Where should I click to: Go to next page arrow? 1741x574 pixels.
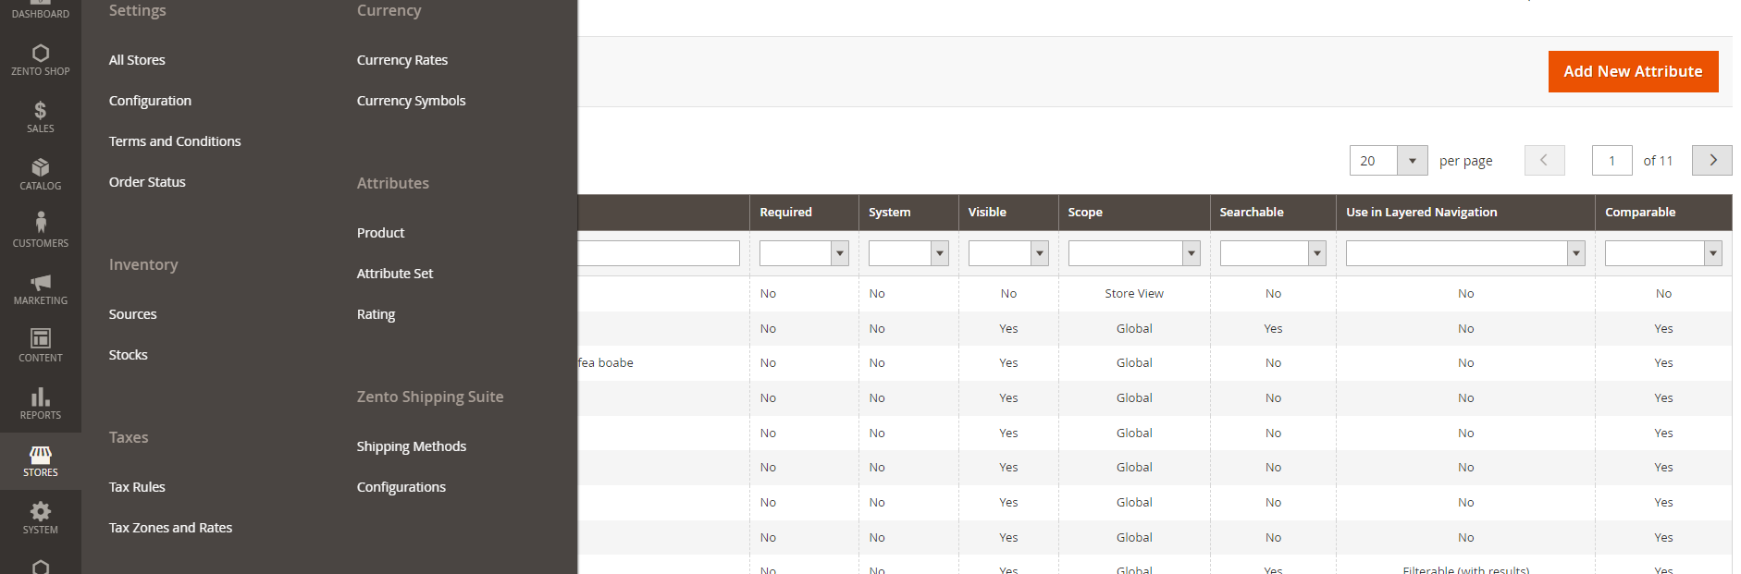(x=1711, y=160)
